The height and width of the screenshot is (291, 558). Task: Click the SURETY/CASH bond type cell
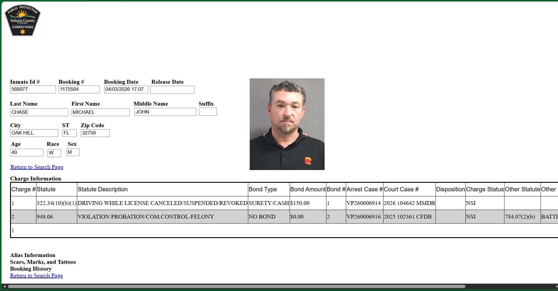(x=269, y=203)
